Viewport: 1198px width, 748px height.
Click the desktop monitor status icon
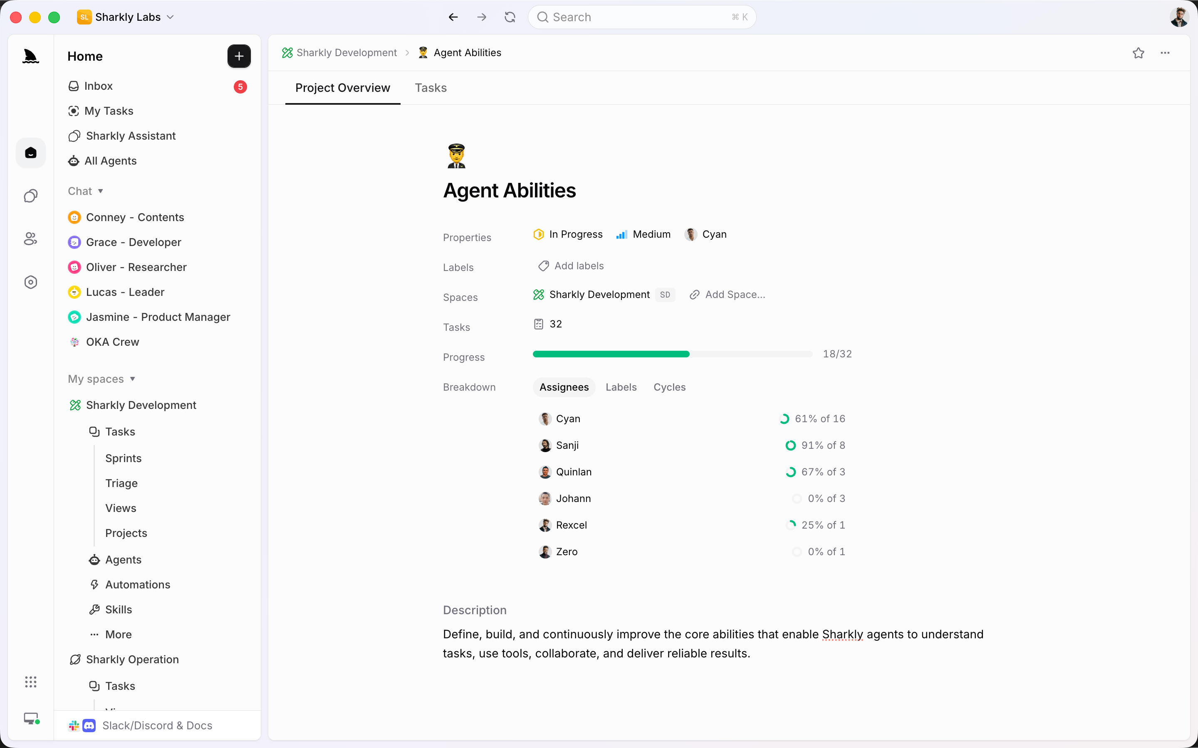pos(32,718)
